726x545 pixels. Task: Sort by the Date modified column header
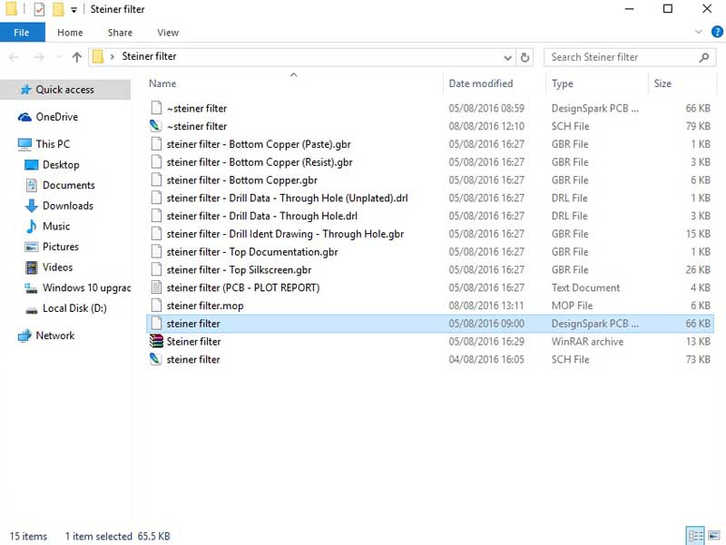point(481,83)
